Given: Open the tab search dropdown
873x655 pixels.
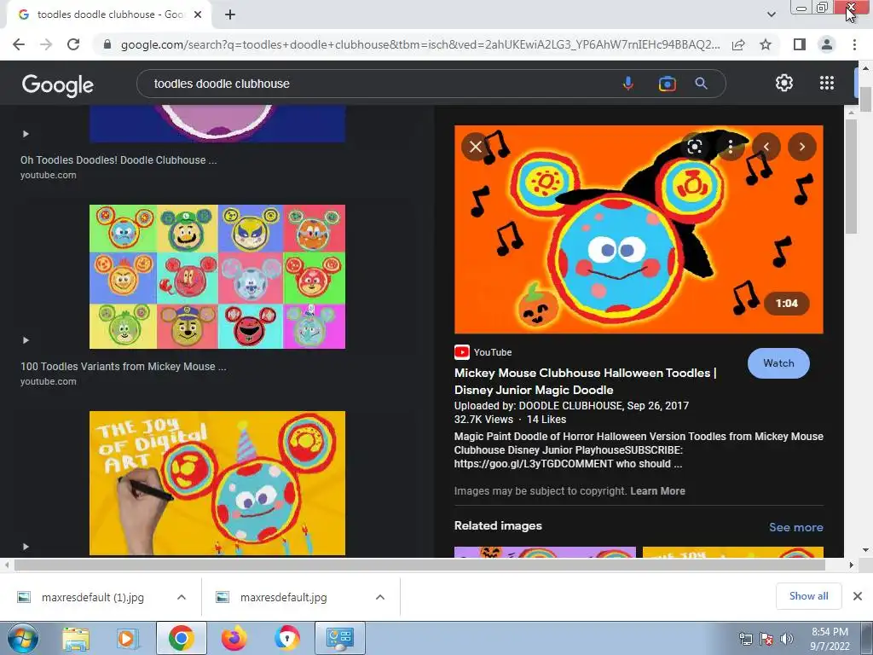Looking at the screenshot, I should coord(771,14).
